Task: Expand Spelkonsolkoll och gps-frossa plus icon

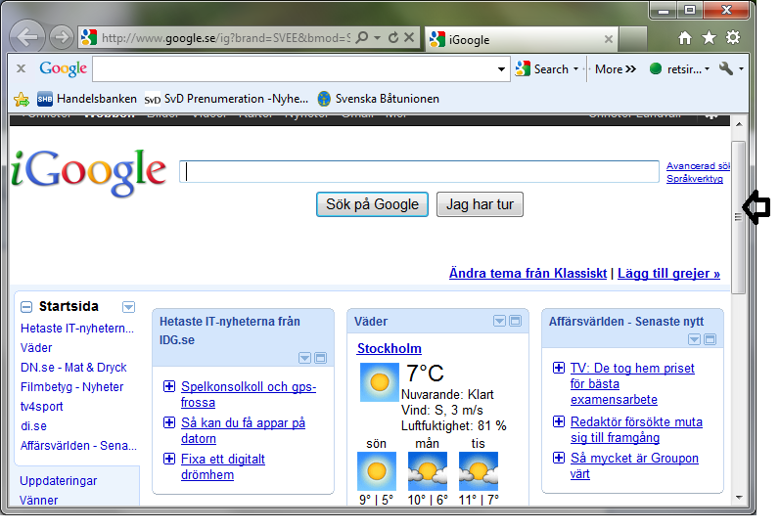Action: [169, 386]
